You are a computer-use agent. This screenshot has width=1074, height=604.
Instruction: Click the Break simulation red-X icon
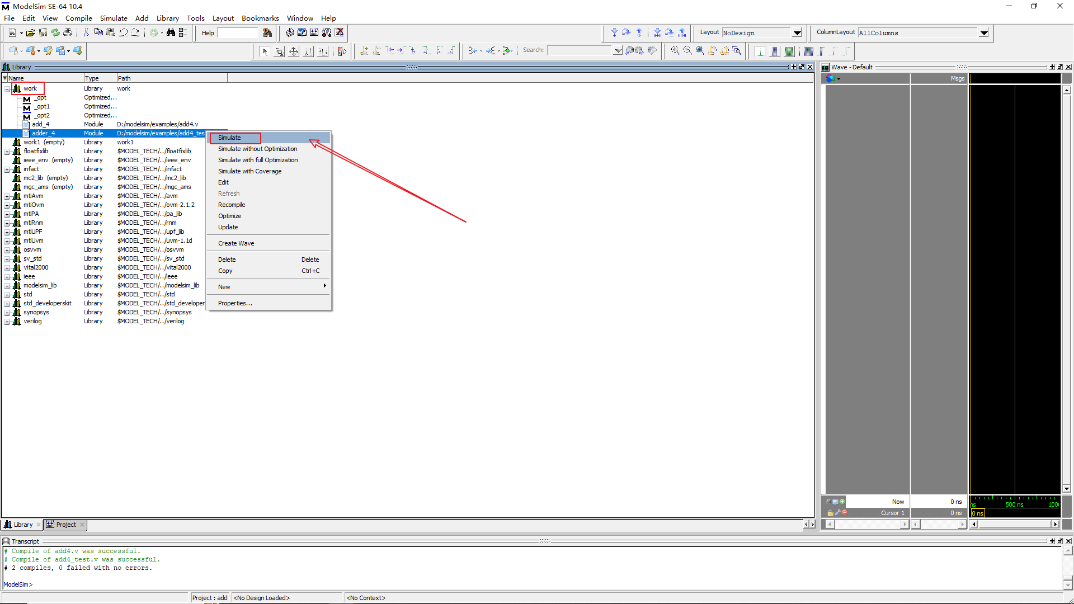pos(339,32)
